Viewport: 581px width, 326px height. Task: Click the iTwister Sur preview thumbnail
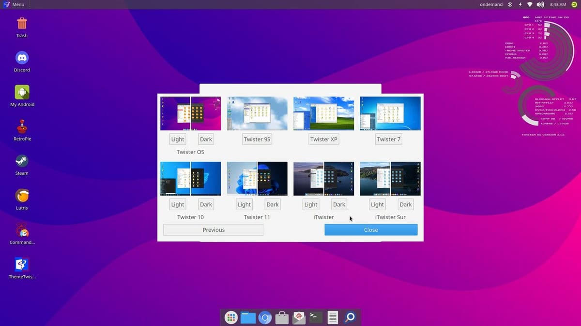[x=390, y=179]
